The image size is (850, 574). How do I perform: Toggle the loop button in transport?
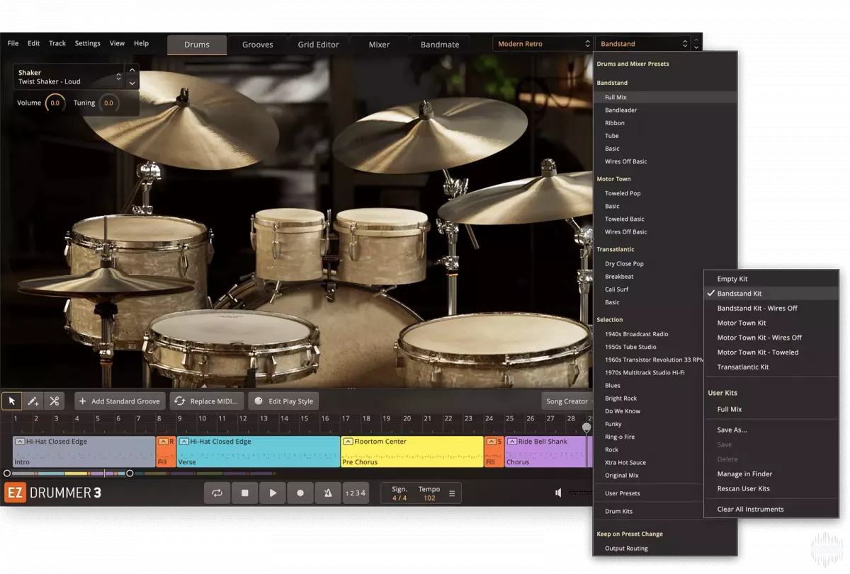click(217, 493)
